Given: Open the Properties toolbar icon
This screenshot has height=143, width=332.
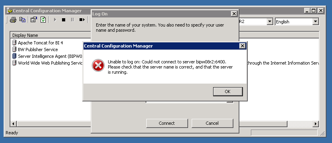Looking at the screenshot, I should coord(34,20).
